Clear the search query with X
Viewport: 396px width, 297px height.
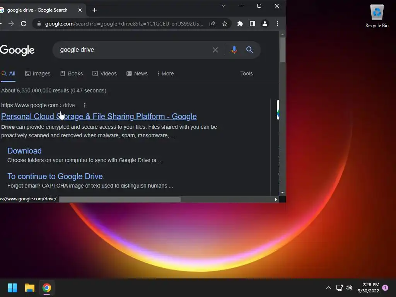215,50
